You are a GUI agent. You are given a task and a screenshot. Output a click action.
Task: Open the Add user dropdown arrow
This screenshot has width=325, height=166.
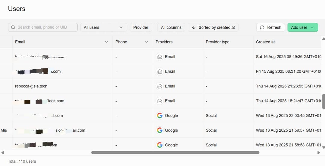pyautogui.click(x=312, y=27)
